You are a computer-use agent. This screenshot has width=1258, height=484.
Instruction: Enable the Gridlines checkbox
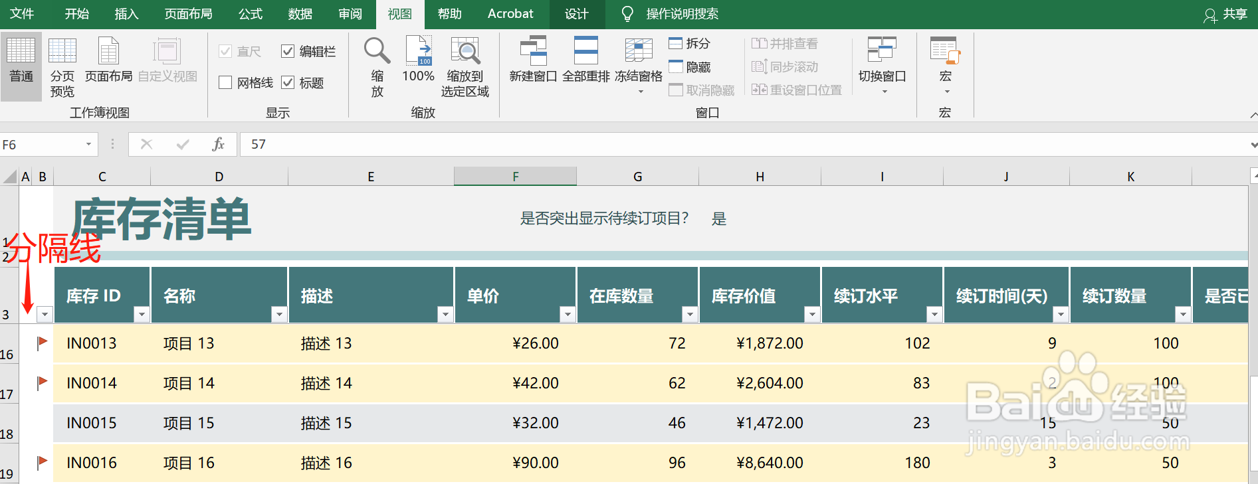(x=225, y=82)
